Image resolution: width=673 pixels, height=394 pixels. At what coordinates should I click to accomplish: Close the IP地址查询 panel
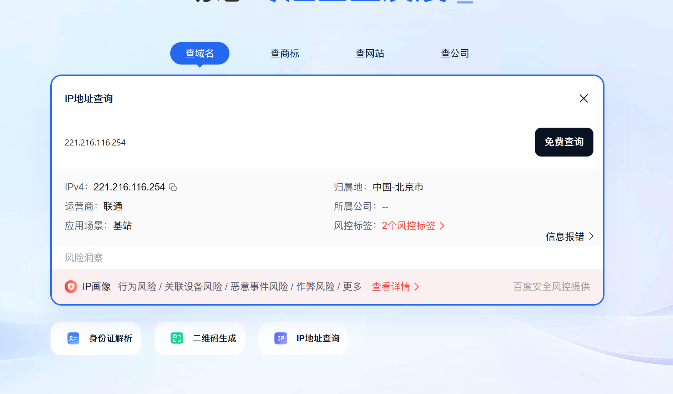tap(584, 98)
